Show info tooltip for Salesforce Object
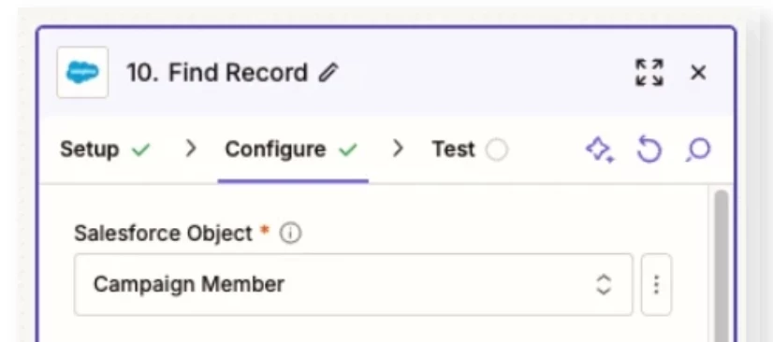Screen dimensions: 773x342 coord(291,234)
